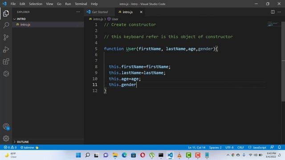
Task: Open the Help menu
Action: [x=94, y=4]
